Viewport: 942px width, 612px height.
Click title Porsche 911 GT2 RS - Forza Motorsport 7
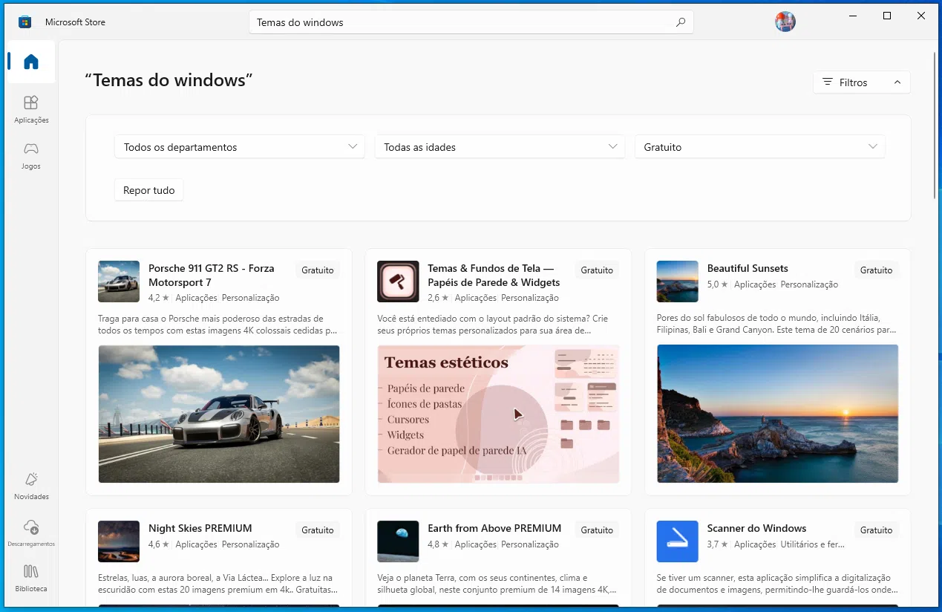pos(212,276)
